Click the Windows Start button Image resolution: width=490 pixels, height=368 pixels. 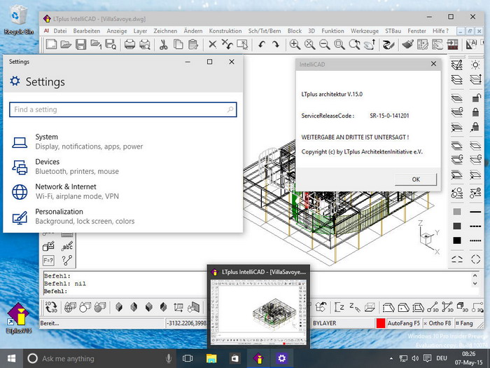(x=12, y=358)
